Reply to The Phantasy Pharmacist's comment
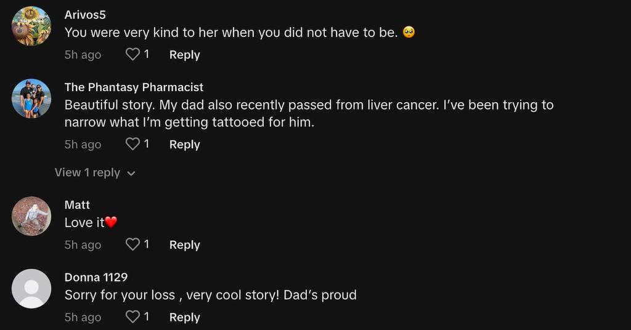This screenshot has width=631, height=330. (x=184, y=145)
